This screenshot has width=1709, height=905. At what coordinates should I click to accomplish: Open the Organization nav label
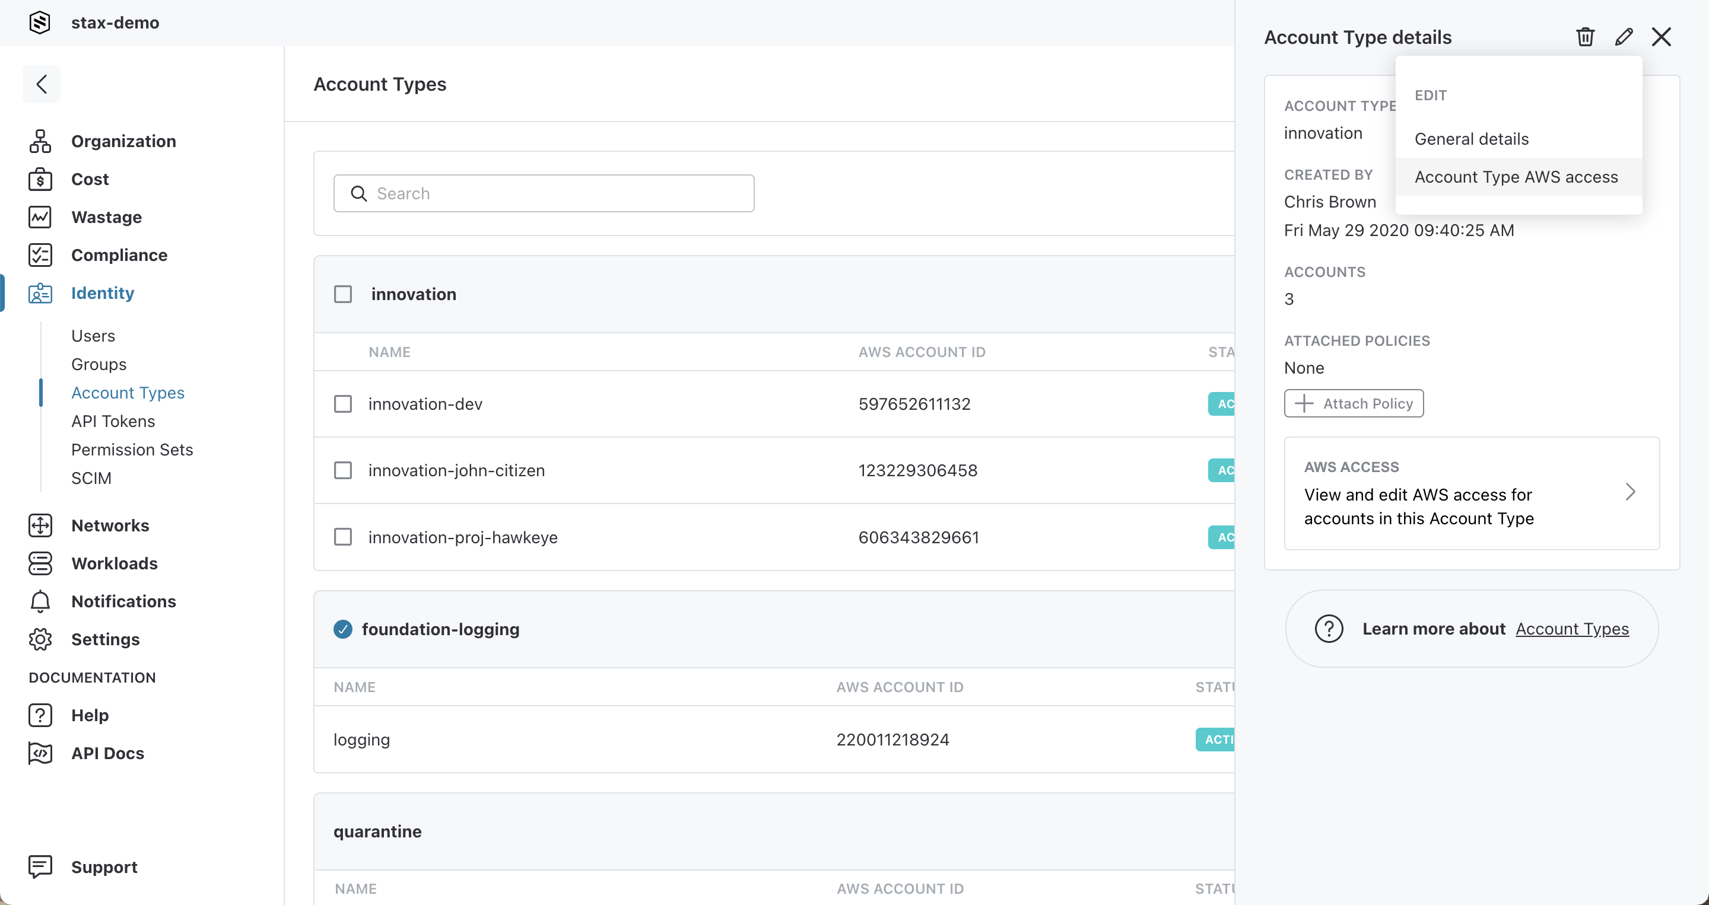(x=123, y=141)
